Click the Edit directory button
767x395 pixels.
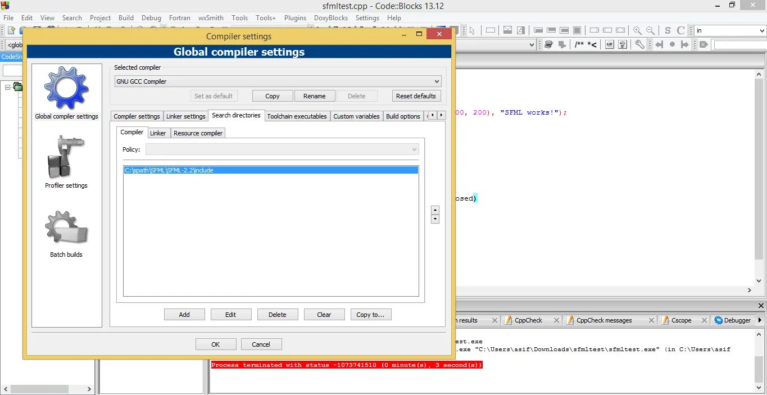231,315
